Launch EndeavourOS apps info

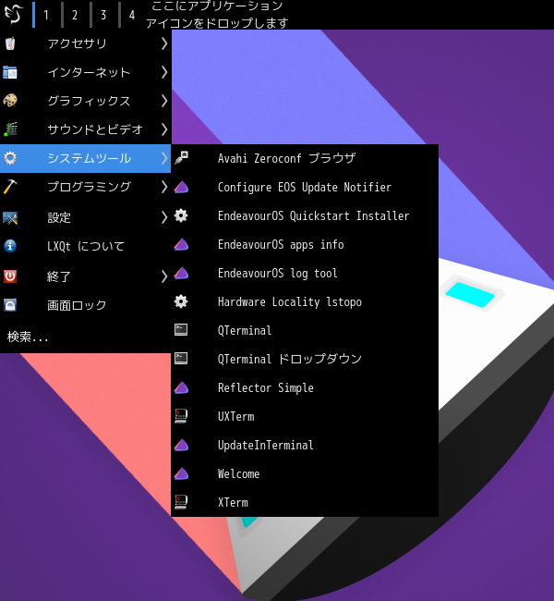[x=305, y=244]
